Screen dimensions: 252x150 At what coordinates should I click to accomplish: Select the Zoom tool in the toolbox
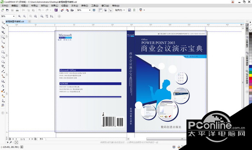(3, 37)
